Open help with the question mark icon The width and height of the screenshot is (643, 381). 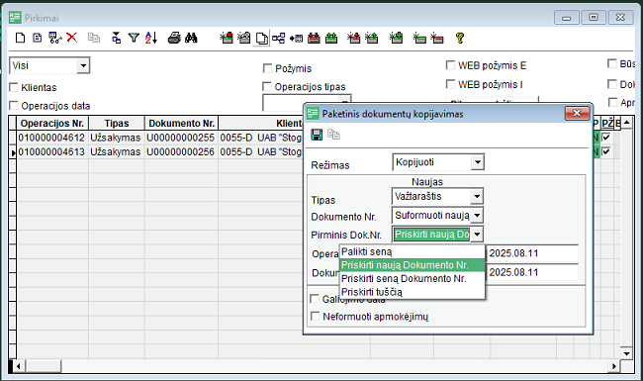pos(460,39)
